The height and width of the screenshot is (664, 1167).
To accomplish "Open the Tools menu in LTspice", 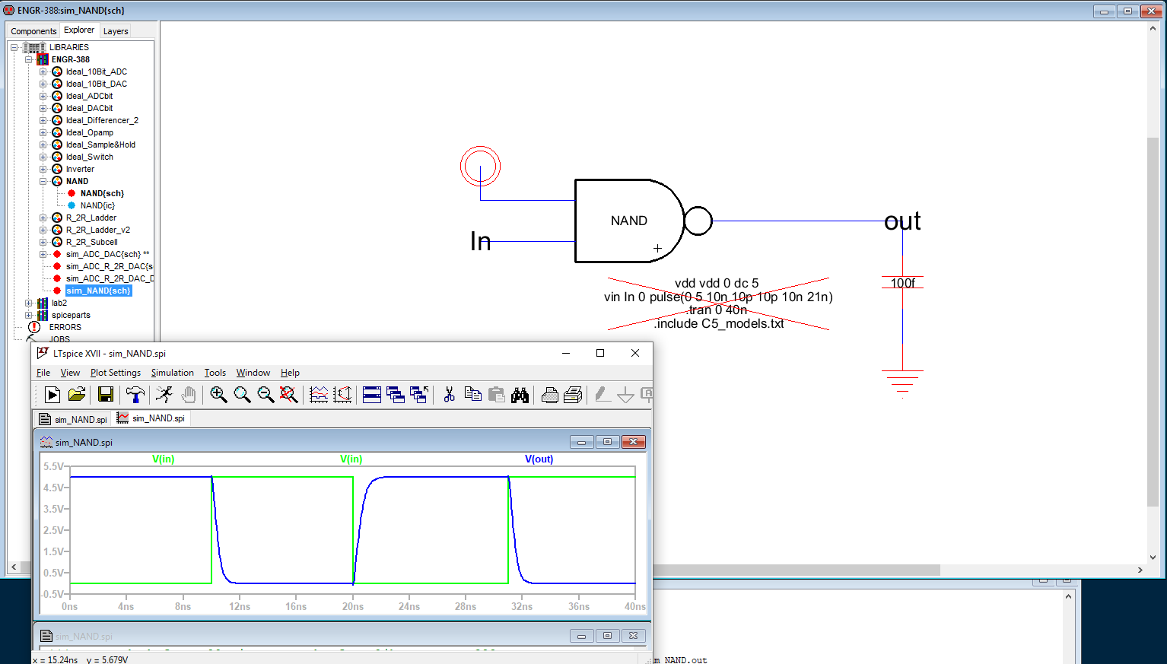I will point(215,373).
